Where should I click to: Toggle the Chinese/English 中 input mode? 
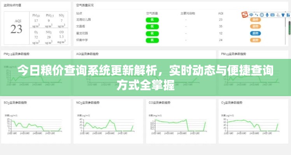click(x=251, y=15)
